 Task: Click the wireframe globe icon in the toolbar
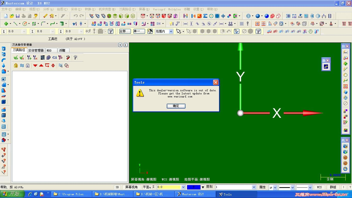248,16
